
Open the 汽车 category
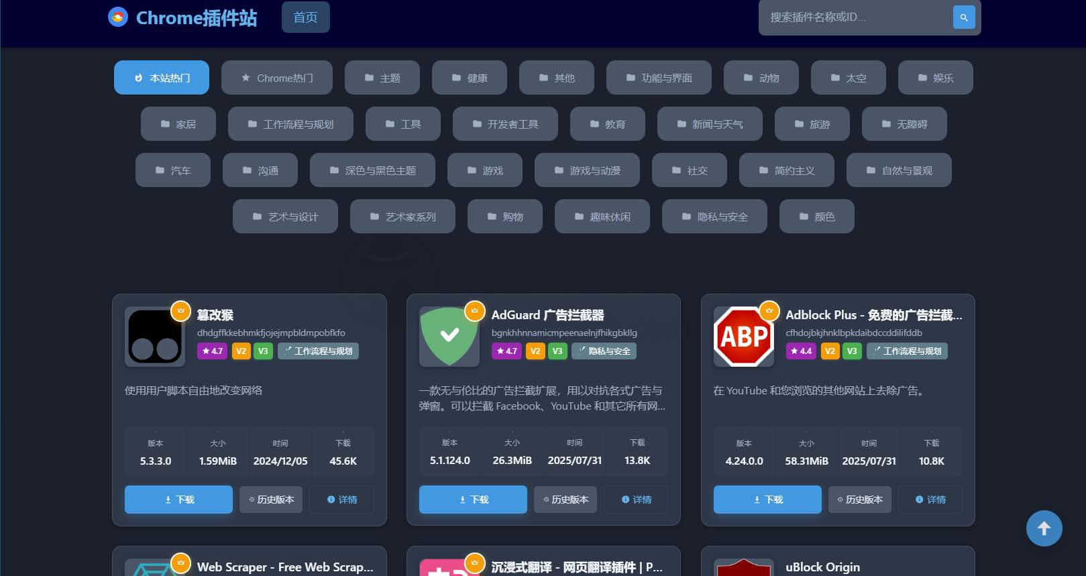click(x=173, y=170)
